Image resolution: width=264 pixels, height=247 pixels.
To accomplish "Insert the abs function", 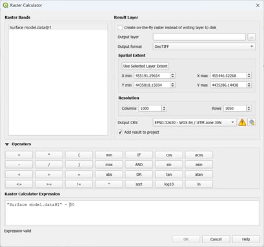I will (x=109, y=175).
